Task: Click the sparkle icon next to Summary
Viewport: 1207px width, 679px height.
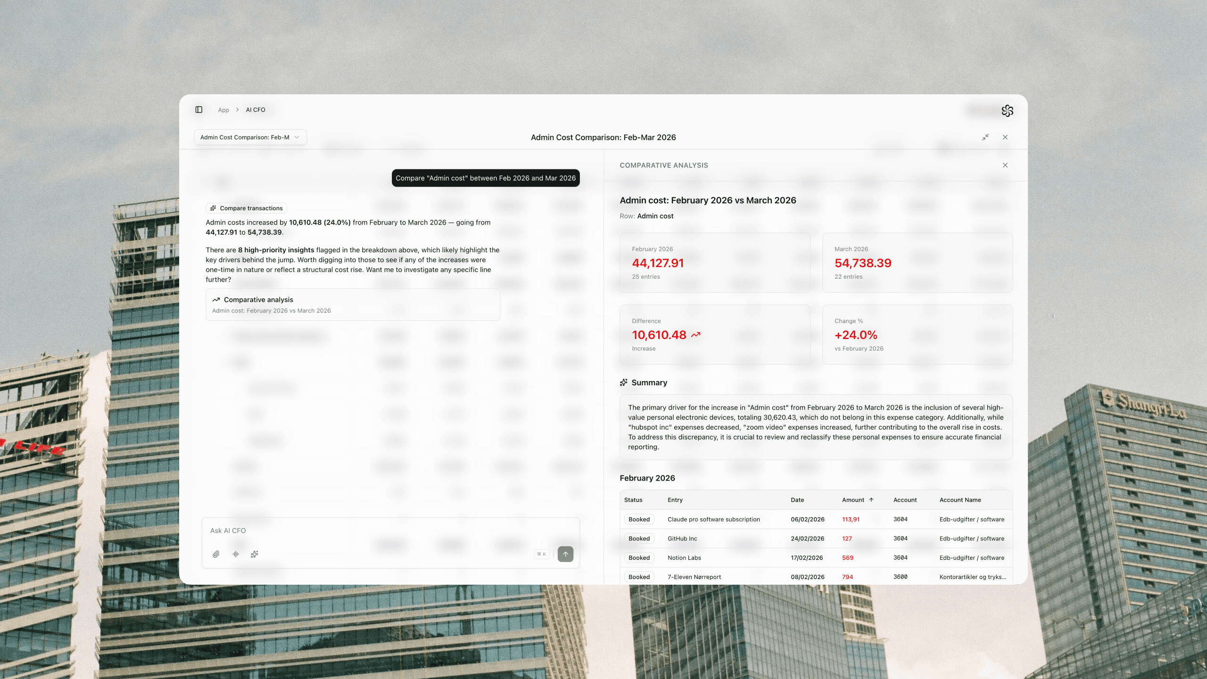Action: coord(624,382)
